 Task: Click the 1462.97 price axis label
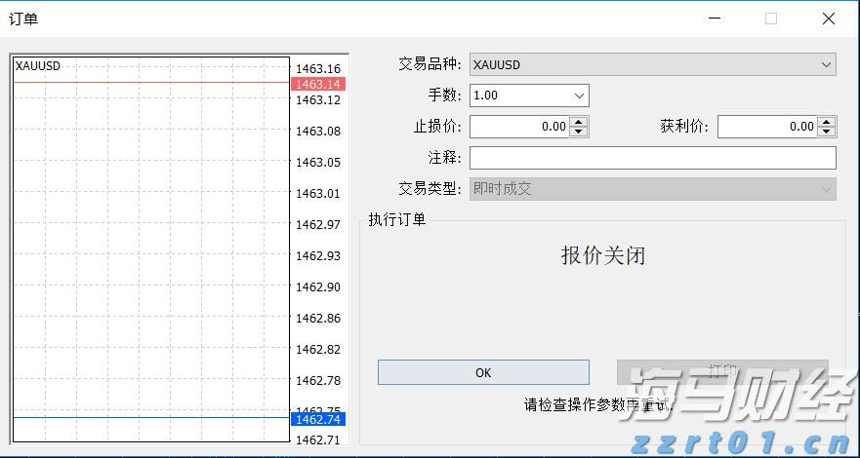pyautogui.click(x=318, y=225)
